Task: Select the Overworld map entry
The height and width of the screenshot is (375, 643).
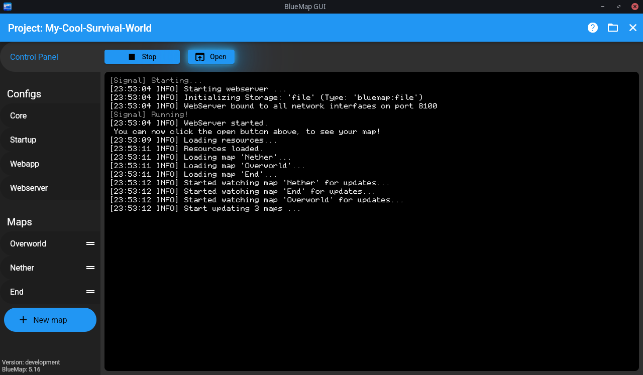Action: tap(28, 243)
